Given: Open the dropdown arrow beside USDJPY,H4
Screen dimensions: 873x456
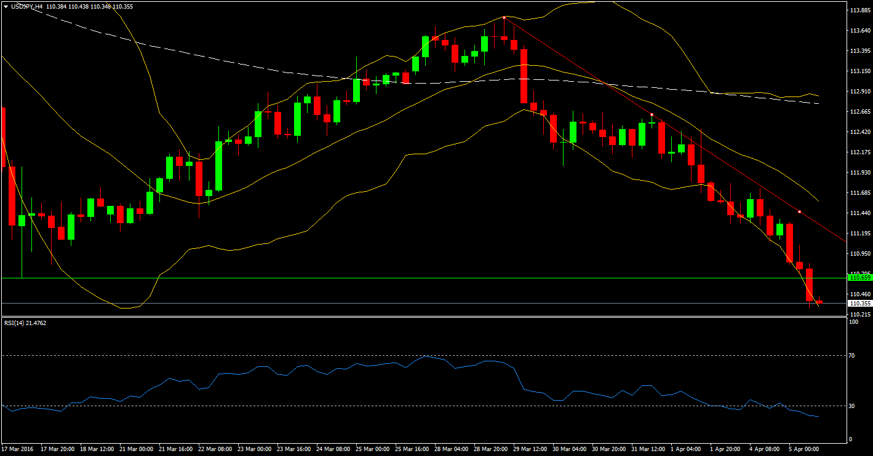Looking at the screenshot, I should pos(6,6).
